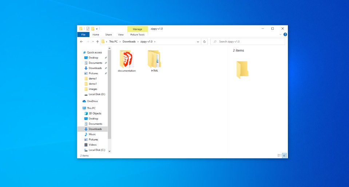Click the Properties checkmark icon in title bar
This screenshot has height=187, width=349.
pos(88,29)
